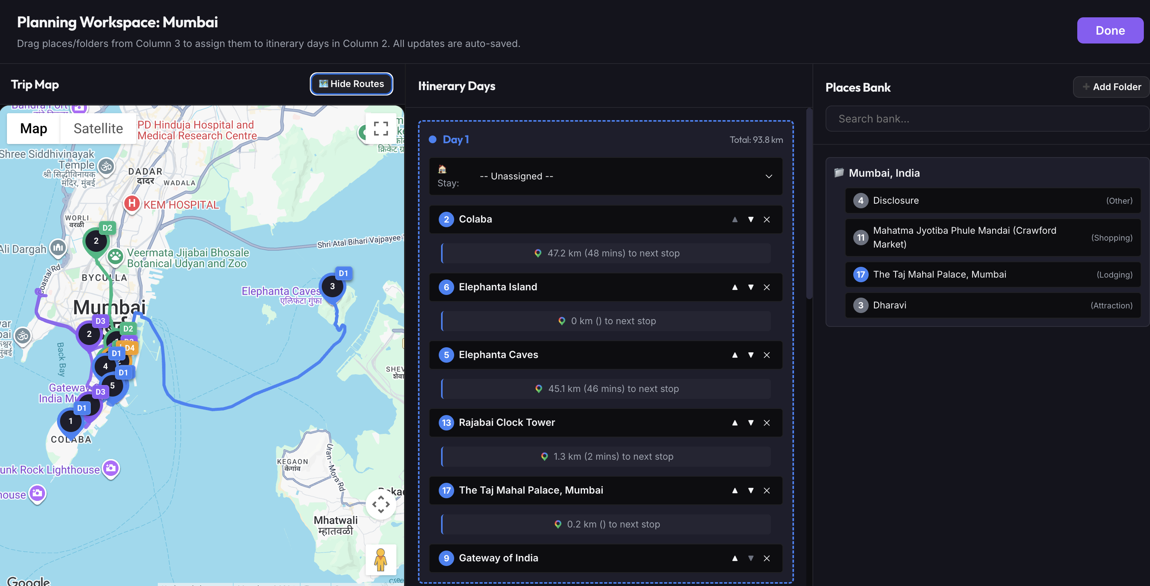
Task: Remove Gateway of India stop
Action: [767, 558]
